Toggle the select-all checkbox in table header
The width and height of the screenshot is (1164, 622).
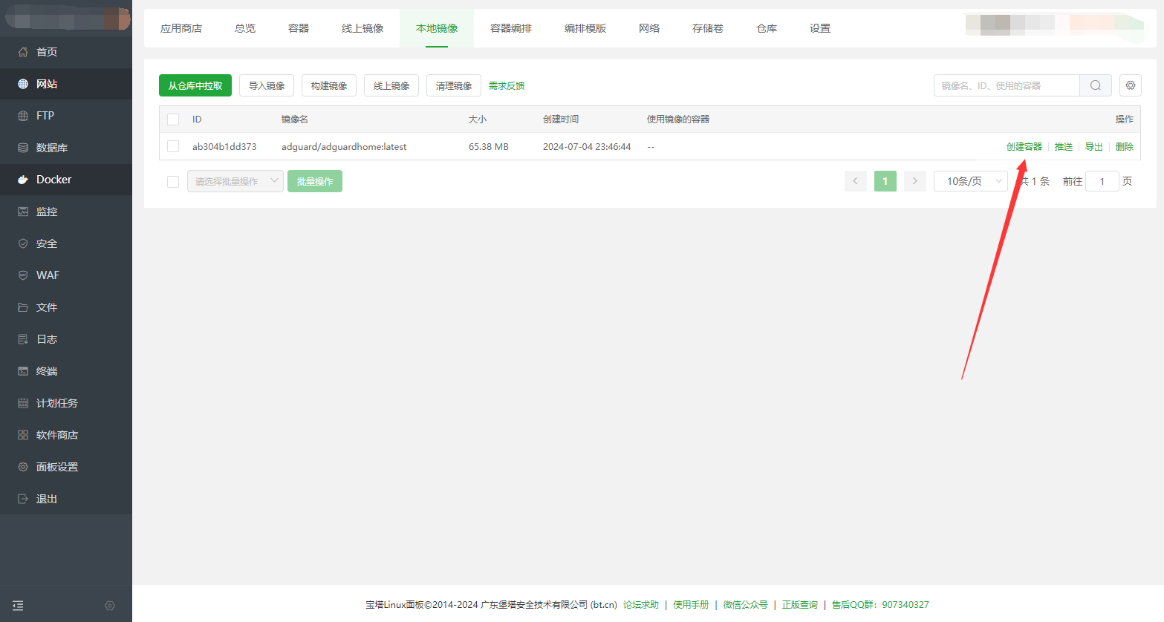click(x=173, y=119)
